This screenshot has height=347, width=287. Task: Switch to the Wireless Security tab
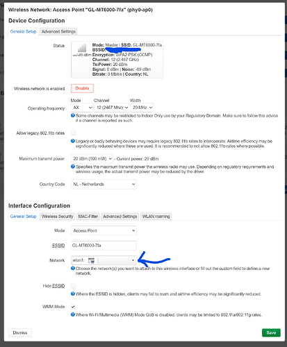tap(57, 217)
